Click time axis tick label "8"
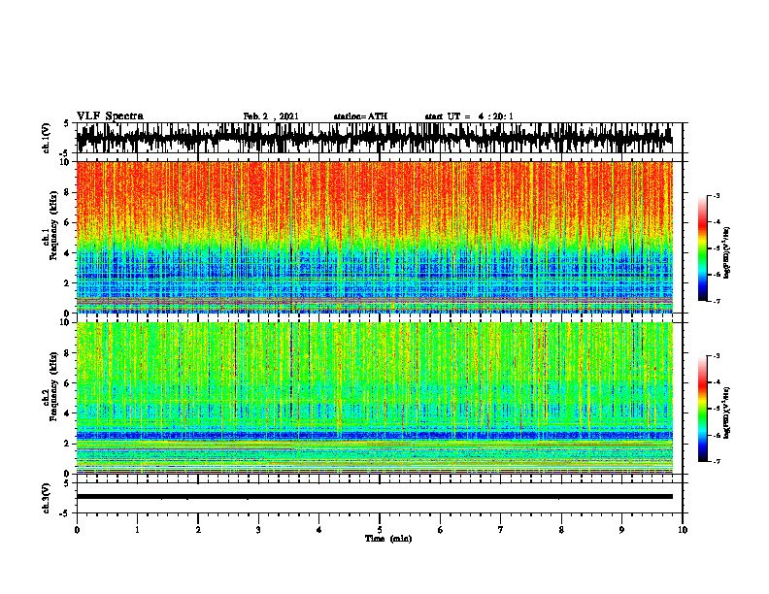769x594 pixels. [x=561, y=530]
